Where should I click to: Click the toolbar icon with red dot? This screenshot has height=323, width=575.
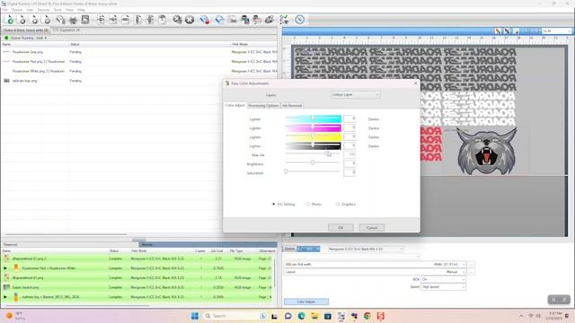pos(205,20)
